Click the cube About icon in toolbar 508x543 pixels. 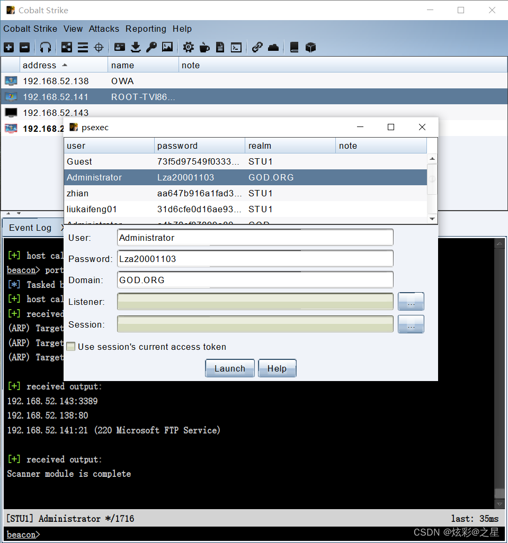(x=310, y=47)
